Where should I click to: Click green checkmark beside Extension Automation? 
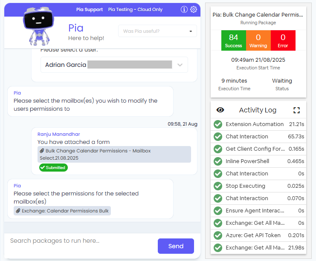[218, 124]
